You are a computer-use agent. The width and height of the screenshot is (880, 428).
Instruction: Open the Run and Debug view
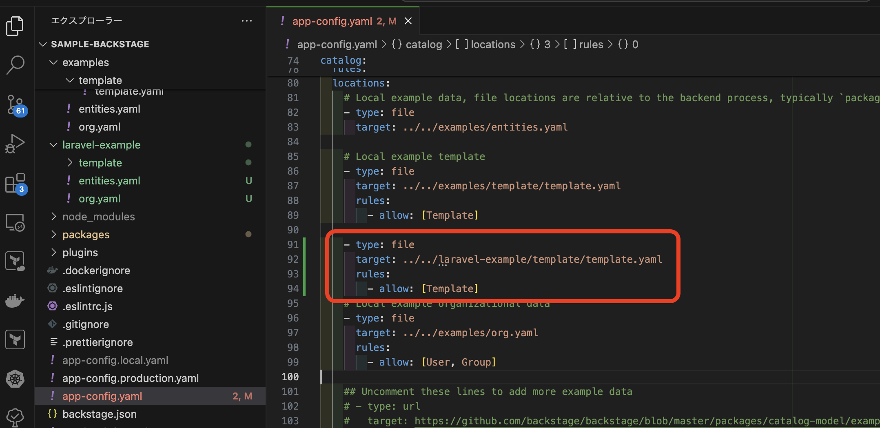point(15,144)
